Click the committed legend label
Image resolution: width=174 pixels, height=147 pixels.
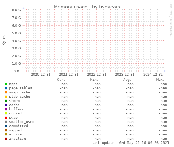pyautogui.click(x=19, y=126)
